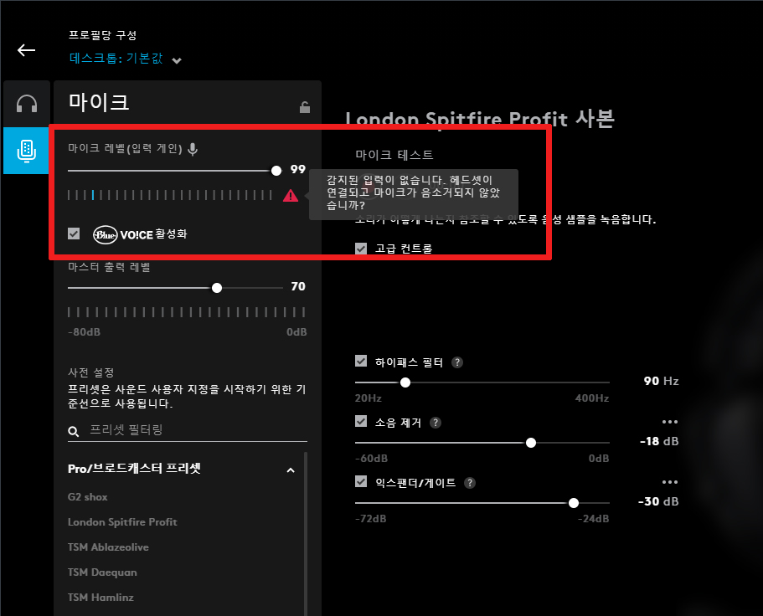
Task: Open help for 소음 제거
Action: click(436, 423)
